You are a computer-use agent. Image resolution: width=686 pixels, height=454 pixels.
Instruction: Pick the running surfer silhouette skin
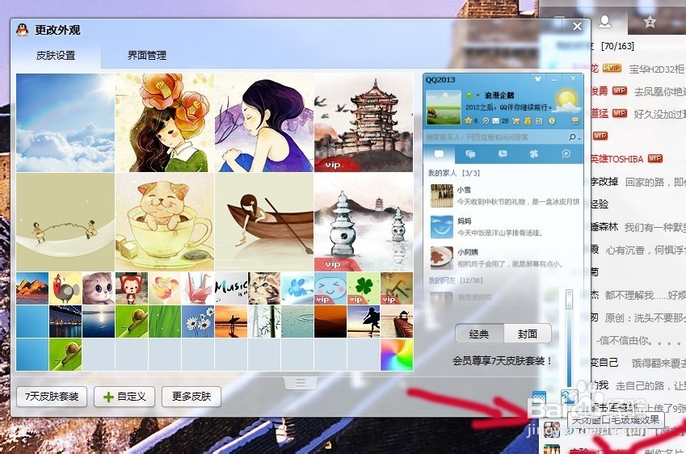pyautogui.click(x=364, y=322)
